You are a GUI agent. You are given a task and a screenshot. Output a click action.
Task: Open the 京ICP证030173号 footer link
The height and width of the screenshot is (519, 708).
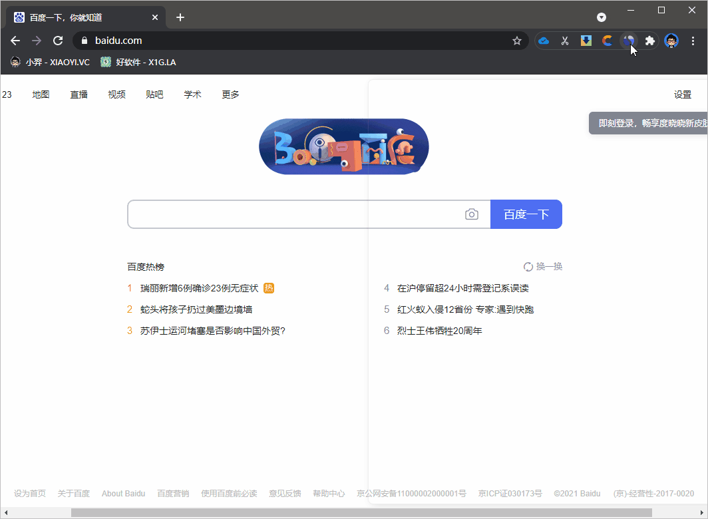[x=510, y=493]
